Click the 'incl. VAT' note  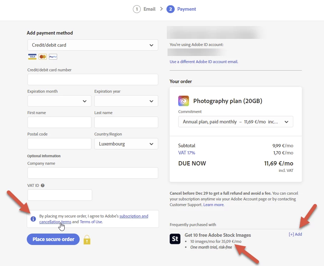286,170
